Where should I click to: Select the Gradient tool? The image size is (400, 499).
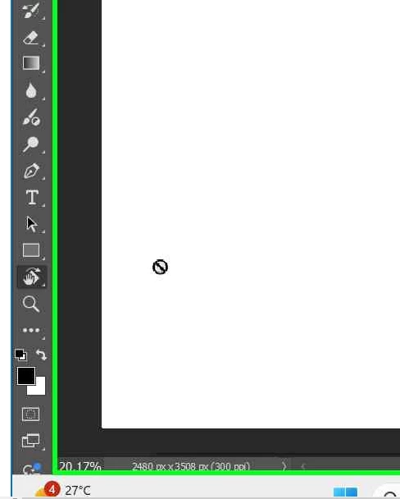point(31,63)
